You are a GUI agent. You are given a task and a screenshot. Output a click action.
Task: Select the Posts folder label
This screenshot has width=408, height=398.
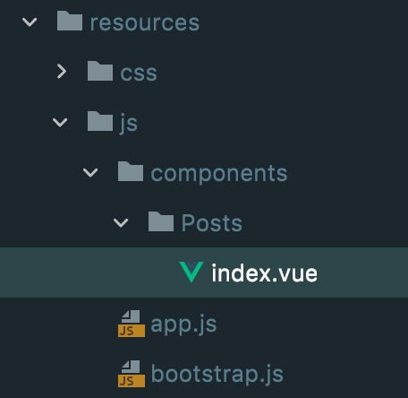pyautogui.click(x=212, y=223)
